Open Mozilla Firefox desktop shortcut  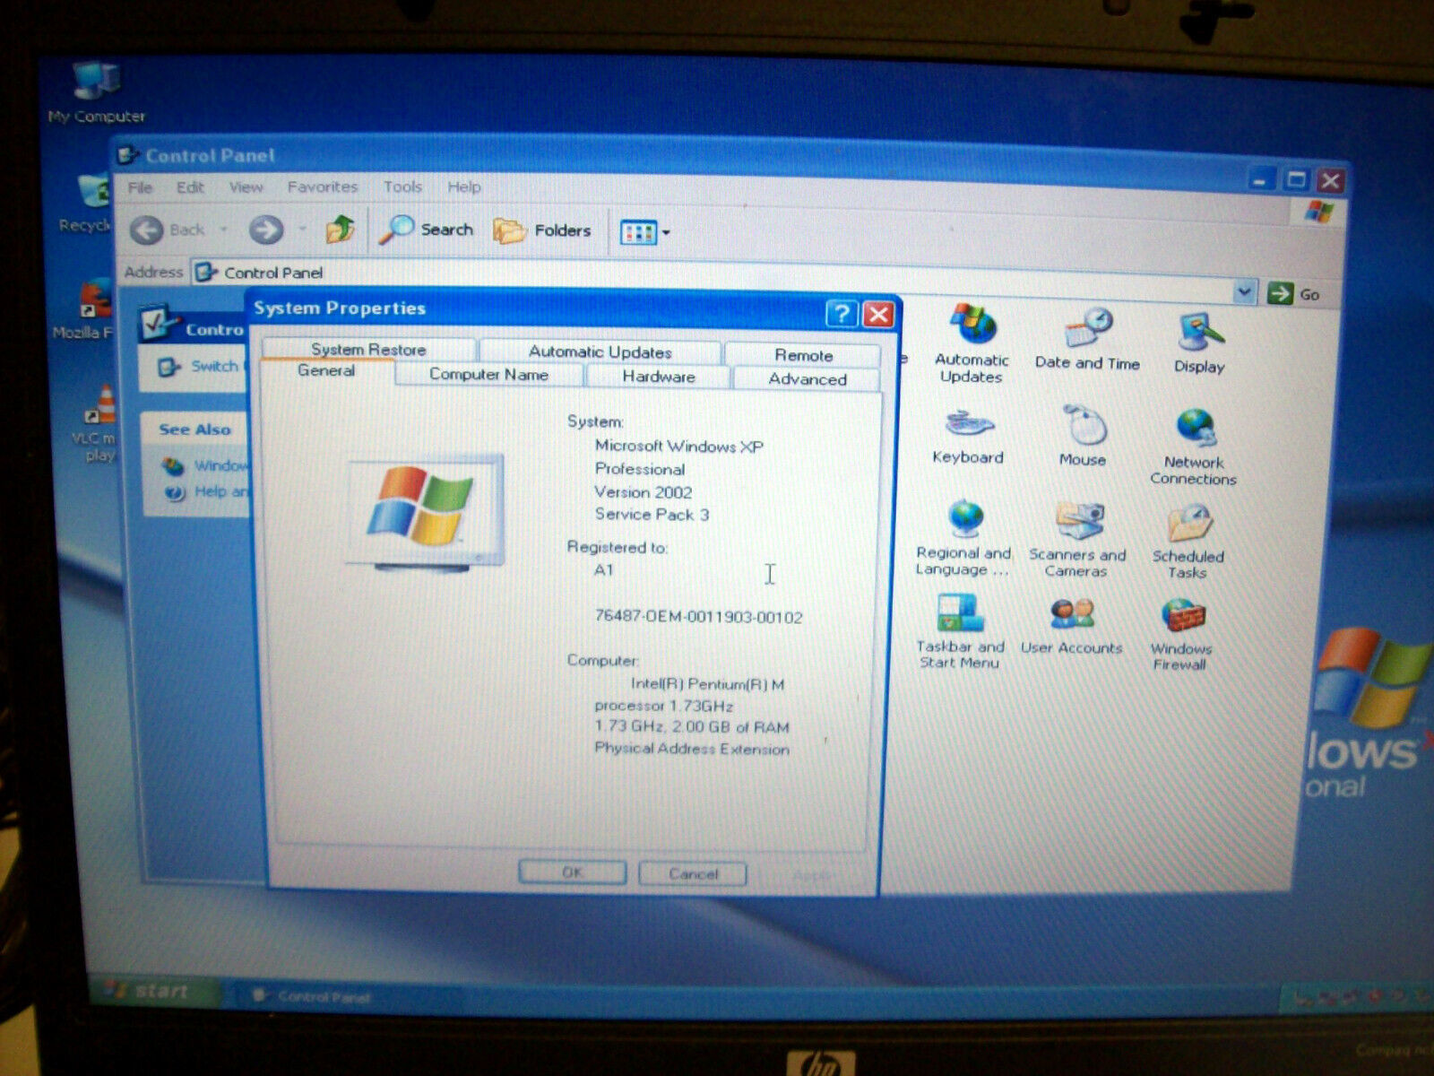coord(86,310)
